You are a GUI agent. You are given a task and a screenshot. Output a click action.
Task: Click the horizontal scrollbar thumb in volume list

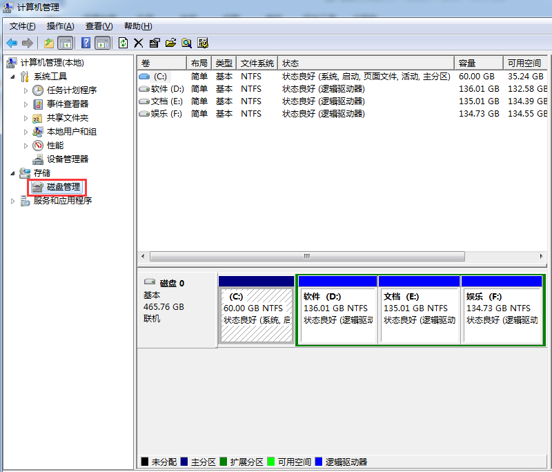pos(307,256)
